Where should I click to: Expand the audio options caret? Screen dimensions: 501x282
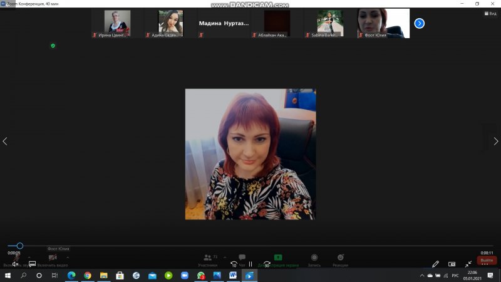click(29, 257)
